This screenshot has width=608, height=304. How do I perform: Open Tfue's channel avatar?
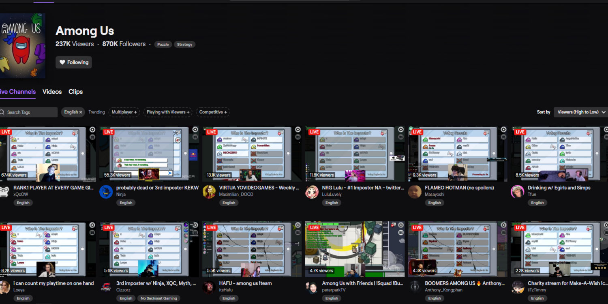518,192
